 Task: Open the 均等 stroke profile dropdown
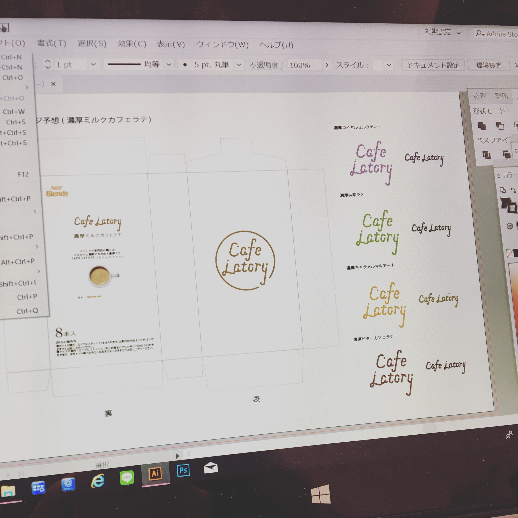point(169,64)
